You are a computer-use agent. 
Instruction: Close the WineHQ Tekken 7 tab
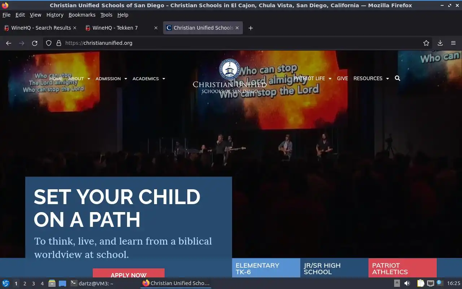point(156,28)
